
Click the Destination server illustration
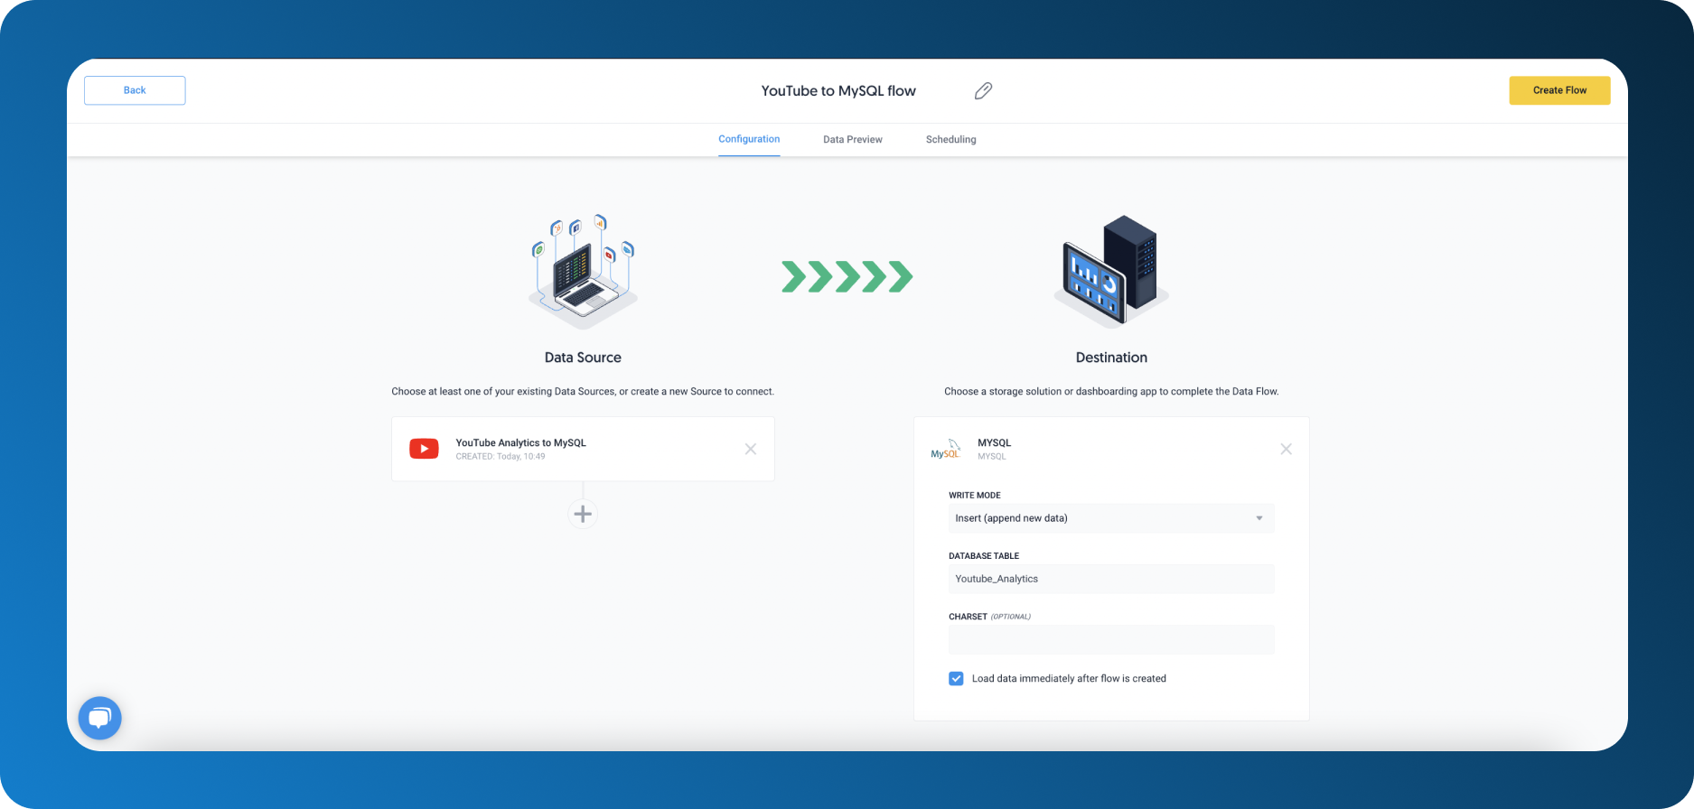(1111, 271)
